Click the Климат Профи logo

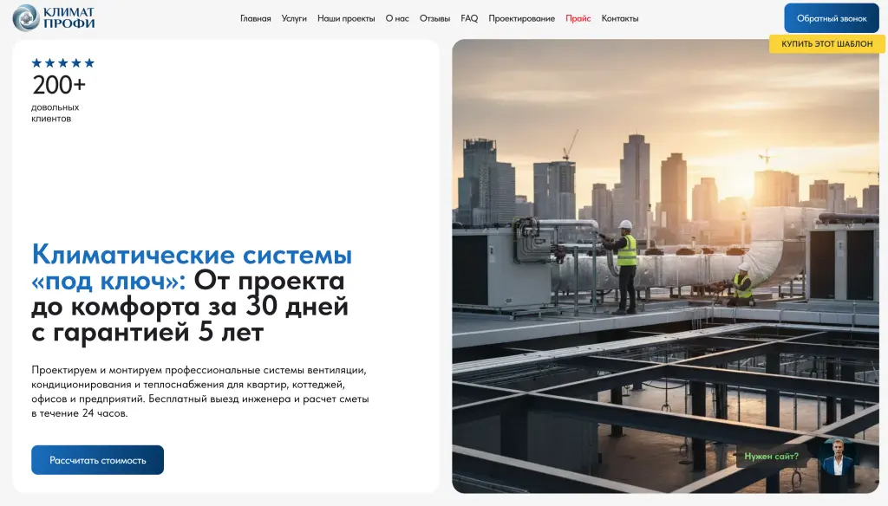click(x=54, y=17)
